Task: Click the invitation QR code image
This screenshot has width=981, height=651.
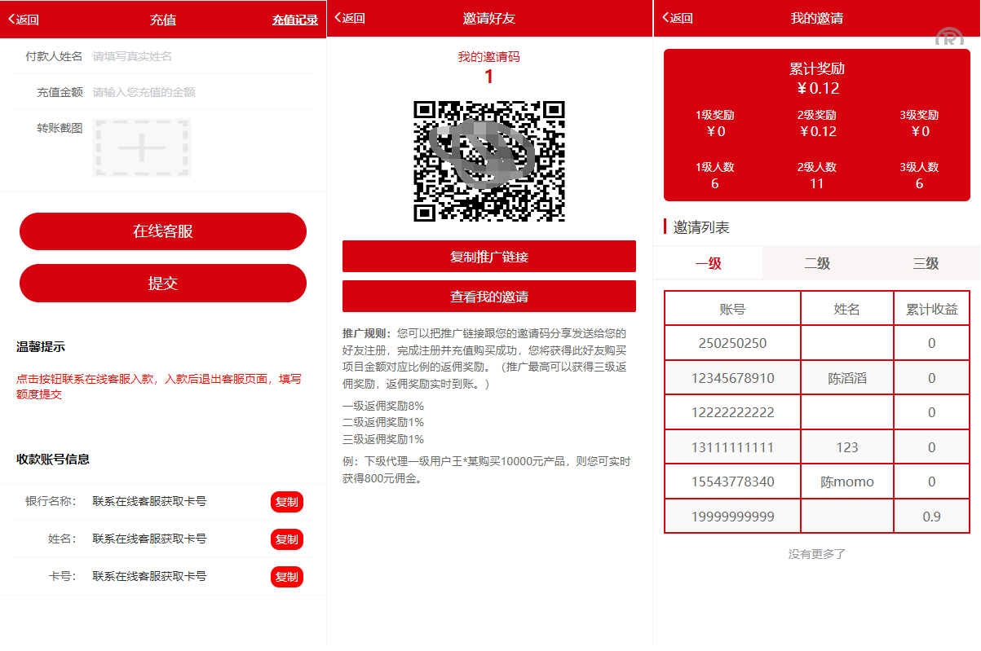Action: [488, 161]
